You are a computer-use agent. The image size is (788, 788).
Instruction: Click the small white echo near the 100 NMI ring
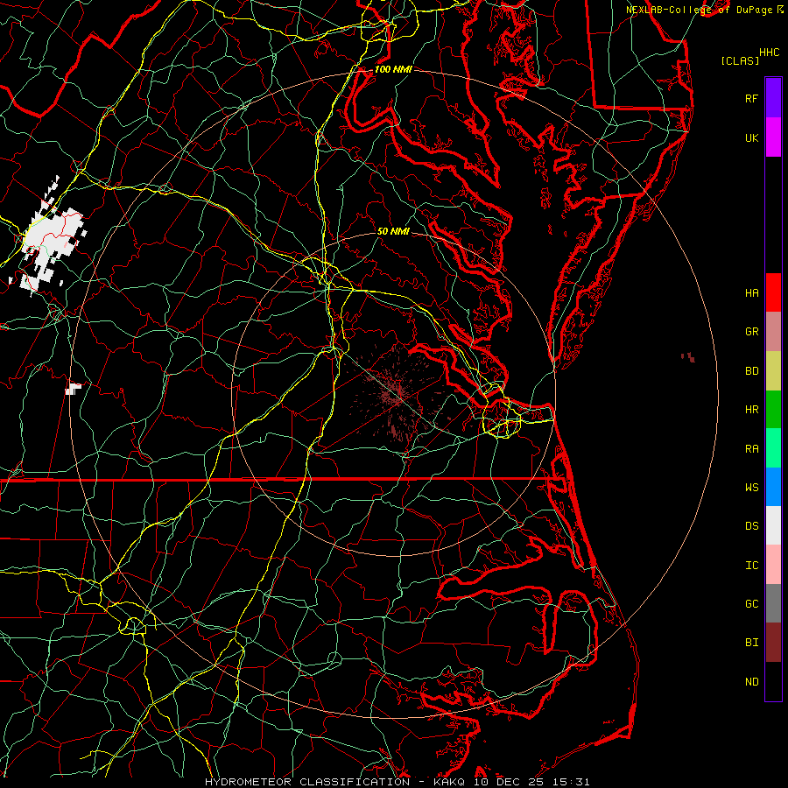(x=74, y=389)
